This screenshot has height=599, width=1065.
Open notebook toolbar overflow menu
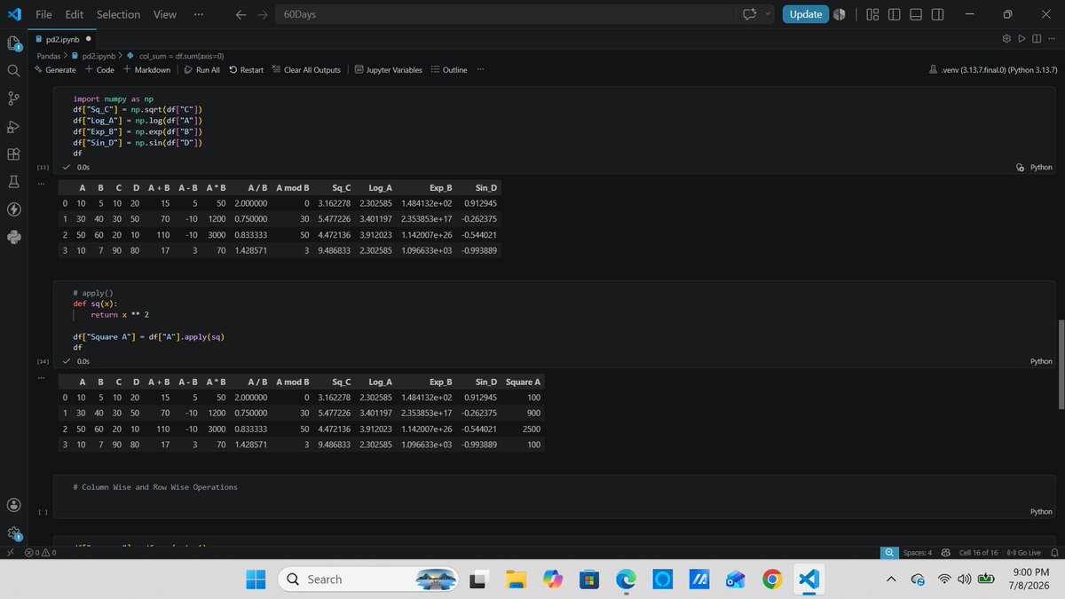[x=480, y=70]
